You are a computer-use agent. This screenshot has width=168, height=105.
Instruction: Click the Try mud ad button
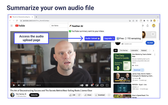pos(150,43)
